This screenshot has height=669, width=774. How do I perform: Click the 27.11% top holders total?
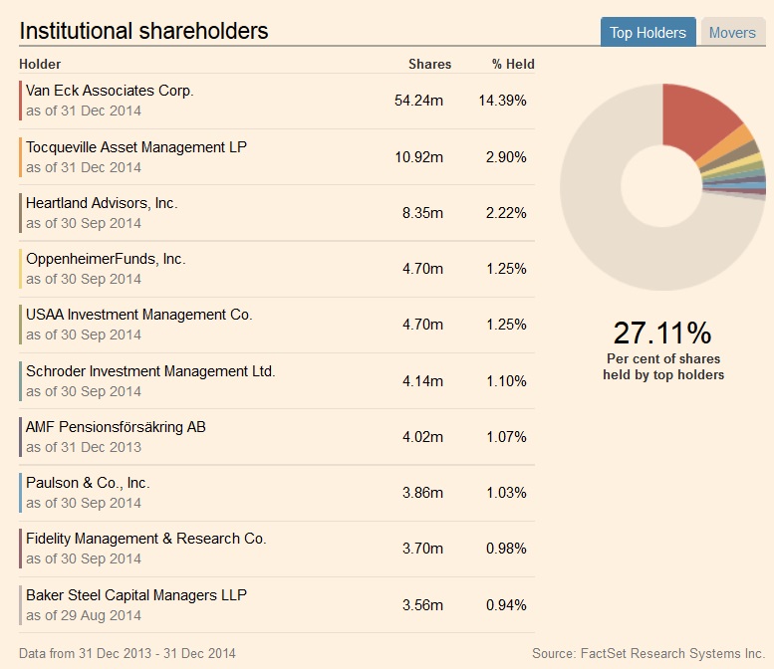tap(662, 333)
